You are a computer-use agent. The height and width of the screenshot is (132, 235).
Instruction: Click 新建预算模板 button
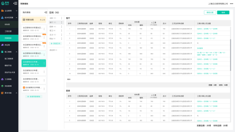tap(34, 97)
